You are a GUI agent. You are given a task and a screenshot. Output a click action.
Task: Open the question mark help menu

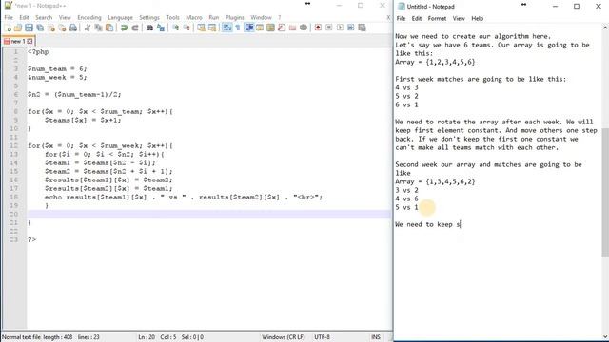click(x=279, y=17)
